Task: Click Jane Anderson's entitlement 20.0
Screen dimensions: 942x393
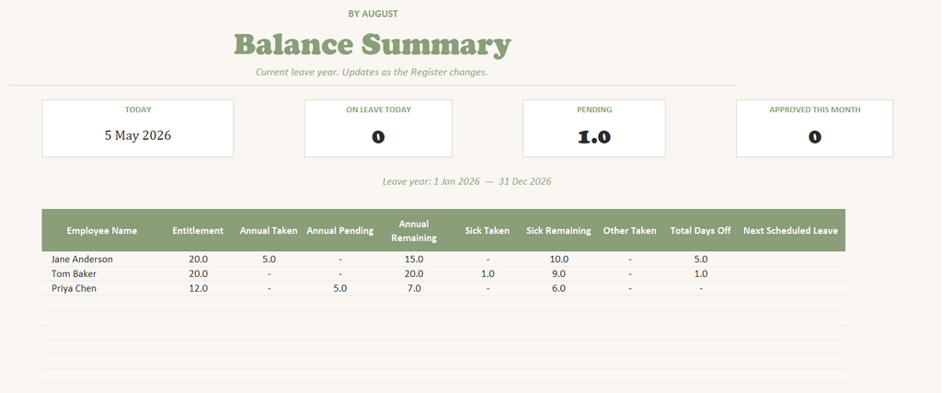Action: [x=198, y=260]
